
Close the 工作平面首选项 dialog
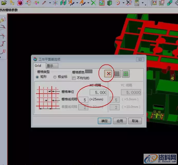[x=140, y=59]
